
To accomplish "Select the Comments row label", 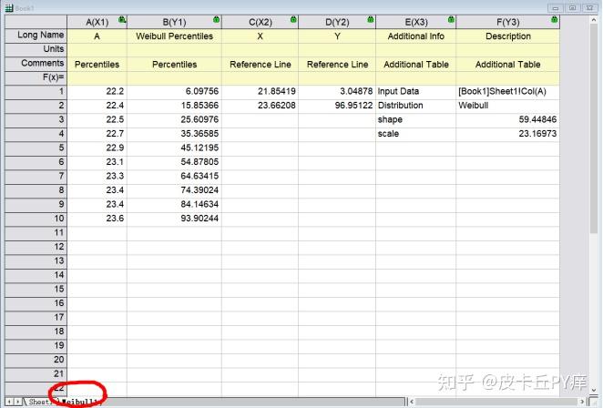I will point(36,64).
